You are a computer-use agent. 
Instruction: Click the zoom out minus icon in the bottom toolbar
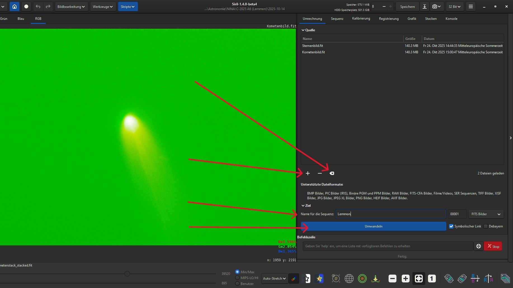click(x=393, y=278)
